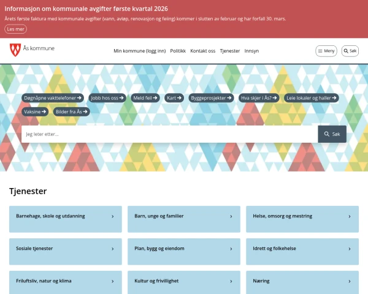
Task: Open the Meny hamburger button
Action: click(326, 51)
